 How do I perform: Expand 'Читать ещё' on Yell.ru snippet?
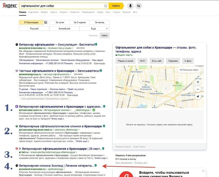click(101, 158)
